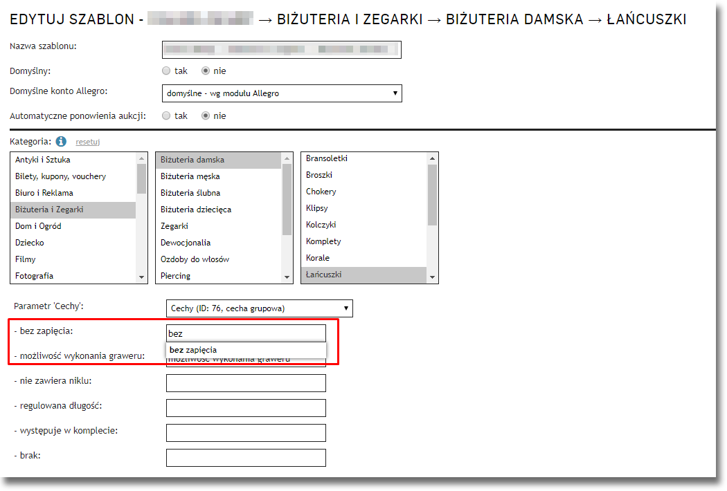Focus the 'regulowana długość' text field
This screenshot has width=727, height=491.
coord(246,408)
